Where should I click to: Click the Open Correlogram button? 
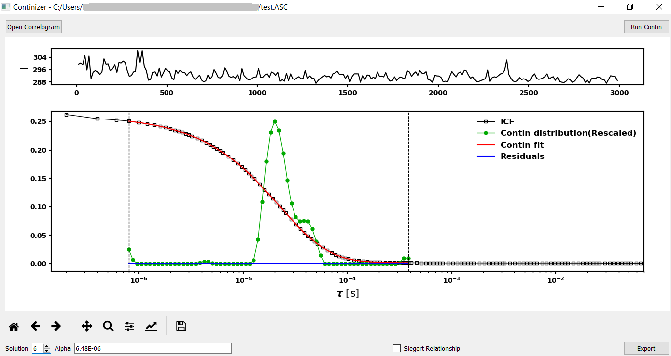[x=34, y=27]
